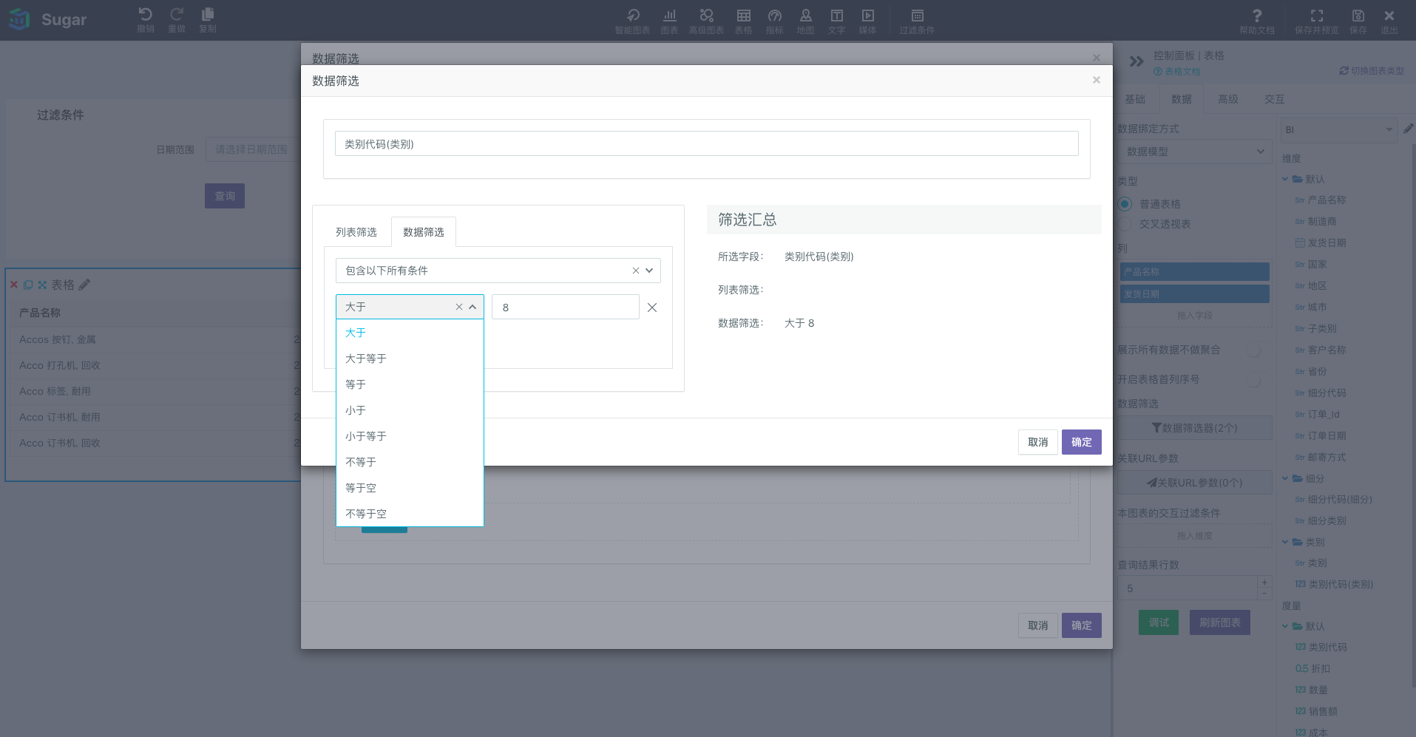The width and height of the screenshot is (1416, 737).
Task: Toggle 开启表格首列序号 switch
Action: [x=1254, y=379]
